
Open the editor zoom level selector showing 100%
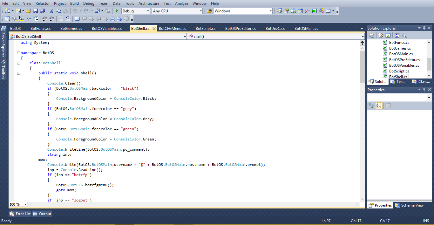[x=17, y=204]
